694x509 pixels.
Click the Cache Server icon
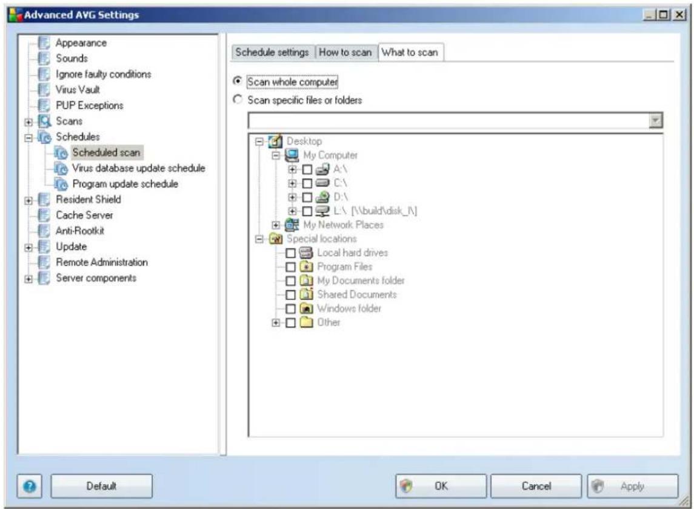pyautogui.click(x=44, y=215)
